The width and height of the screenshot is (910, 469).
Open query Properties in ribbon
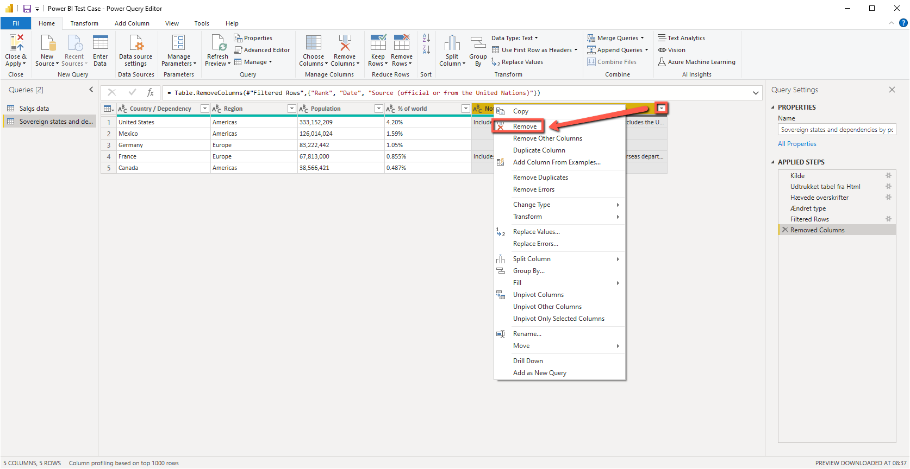tap(253, 38)
